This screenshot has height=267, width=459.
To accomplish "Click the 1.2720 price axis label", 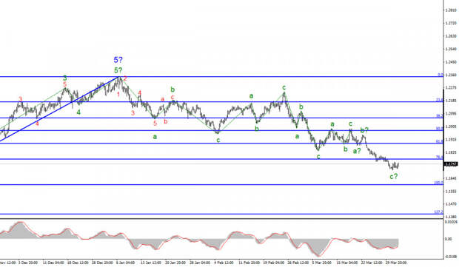I will pyautogui.click(x=451, y=23).
